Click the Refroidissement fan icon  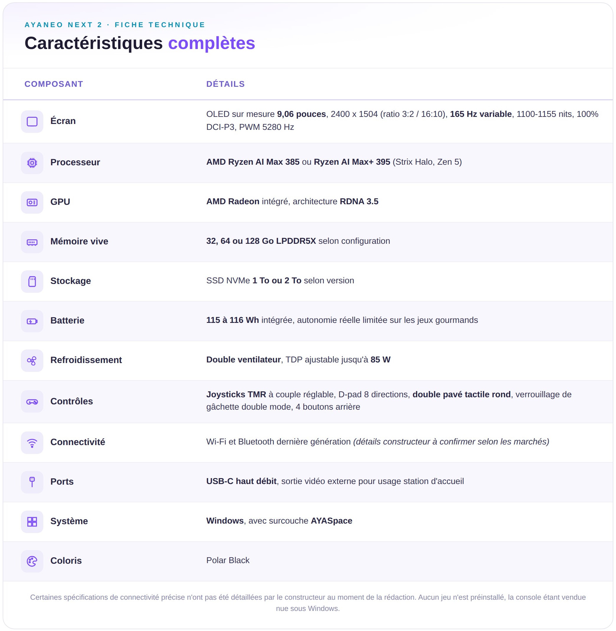click(x=32, y=361)
